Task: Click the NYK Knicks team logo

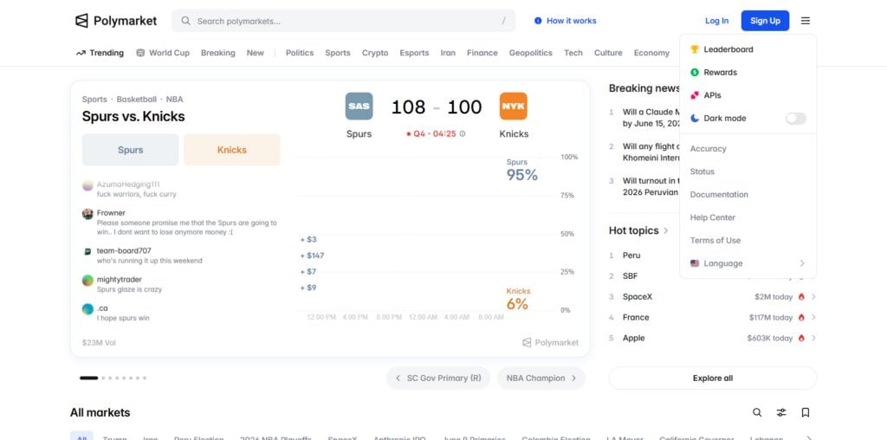Action: [514, 107]
